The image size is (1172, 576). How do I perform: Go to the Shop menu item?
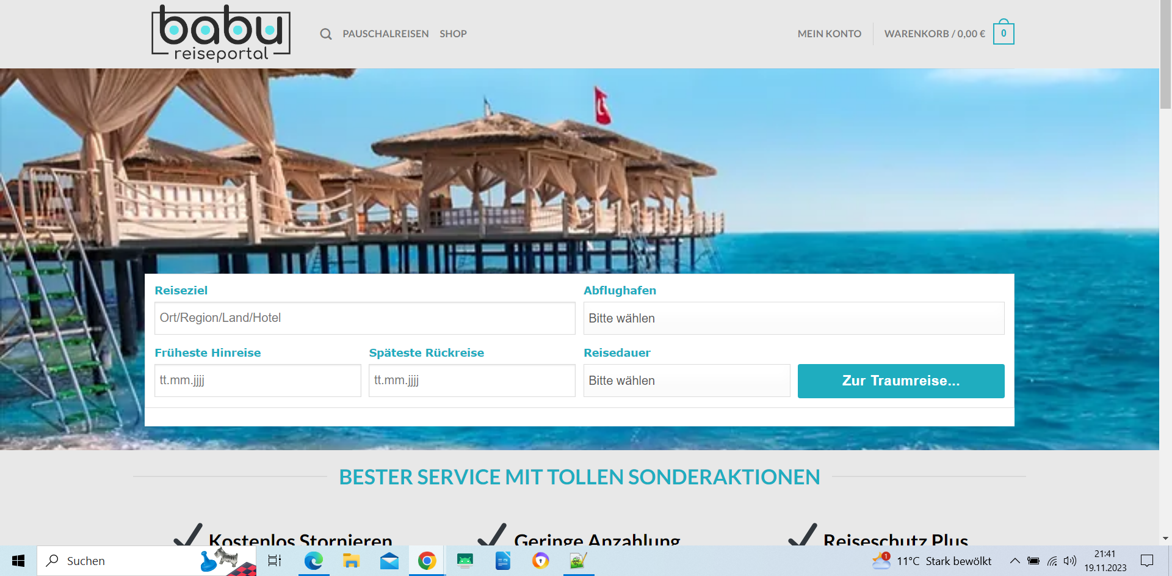click(x=453, y=34)
